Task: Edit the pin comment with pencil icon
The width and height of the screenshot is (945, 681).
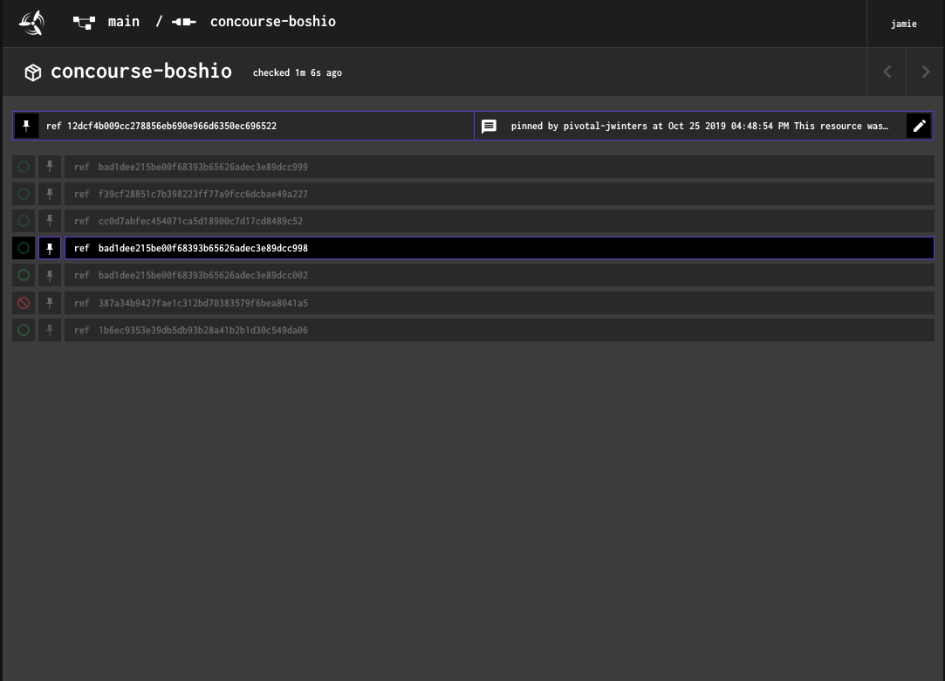Action: (x=919, y=126)
